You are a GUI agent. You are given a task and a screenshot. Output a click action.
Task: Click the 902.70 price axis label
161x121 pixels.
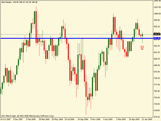[157, 46]
